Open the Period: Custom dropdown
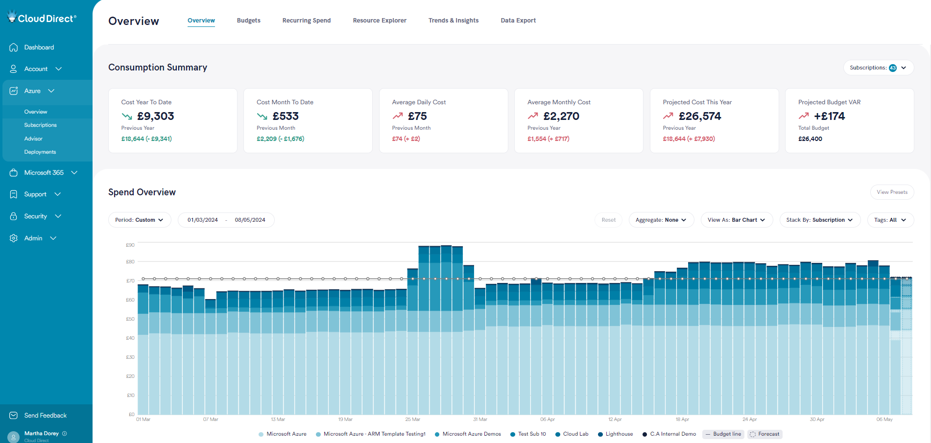Screen dimensions: 931x443 pyautogui.click(x=140, y=220)
